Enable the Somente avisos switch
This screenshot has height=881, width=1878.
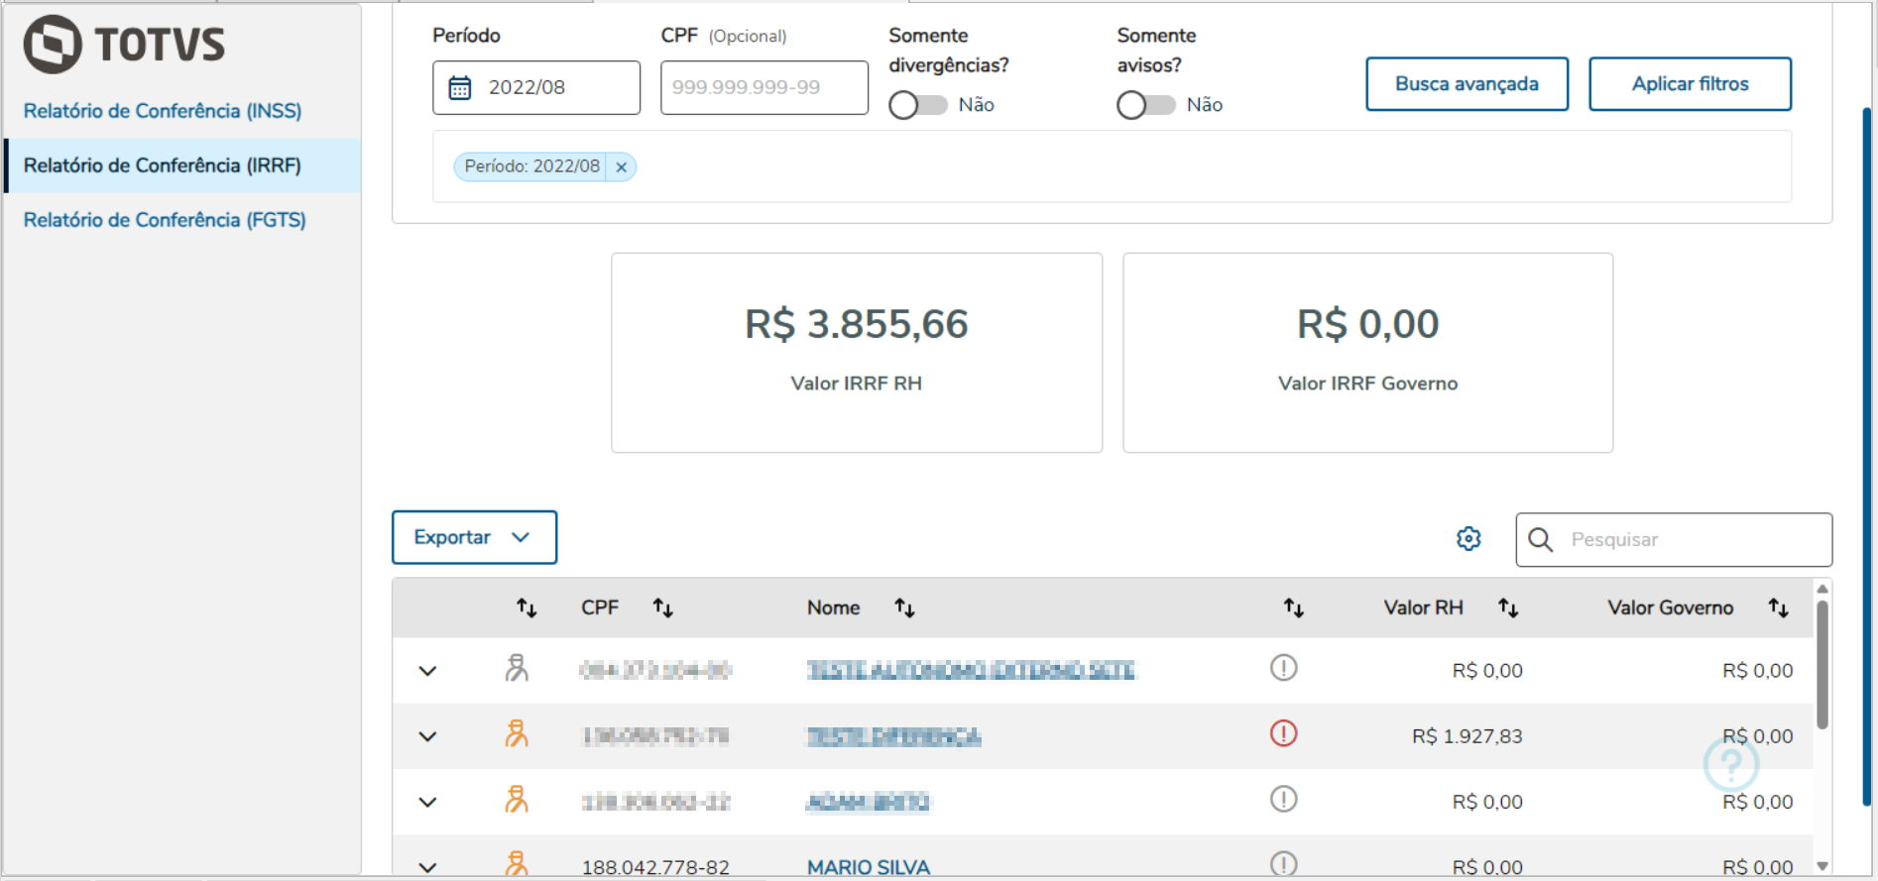1145,105
